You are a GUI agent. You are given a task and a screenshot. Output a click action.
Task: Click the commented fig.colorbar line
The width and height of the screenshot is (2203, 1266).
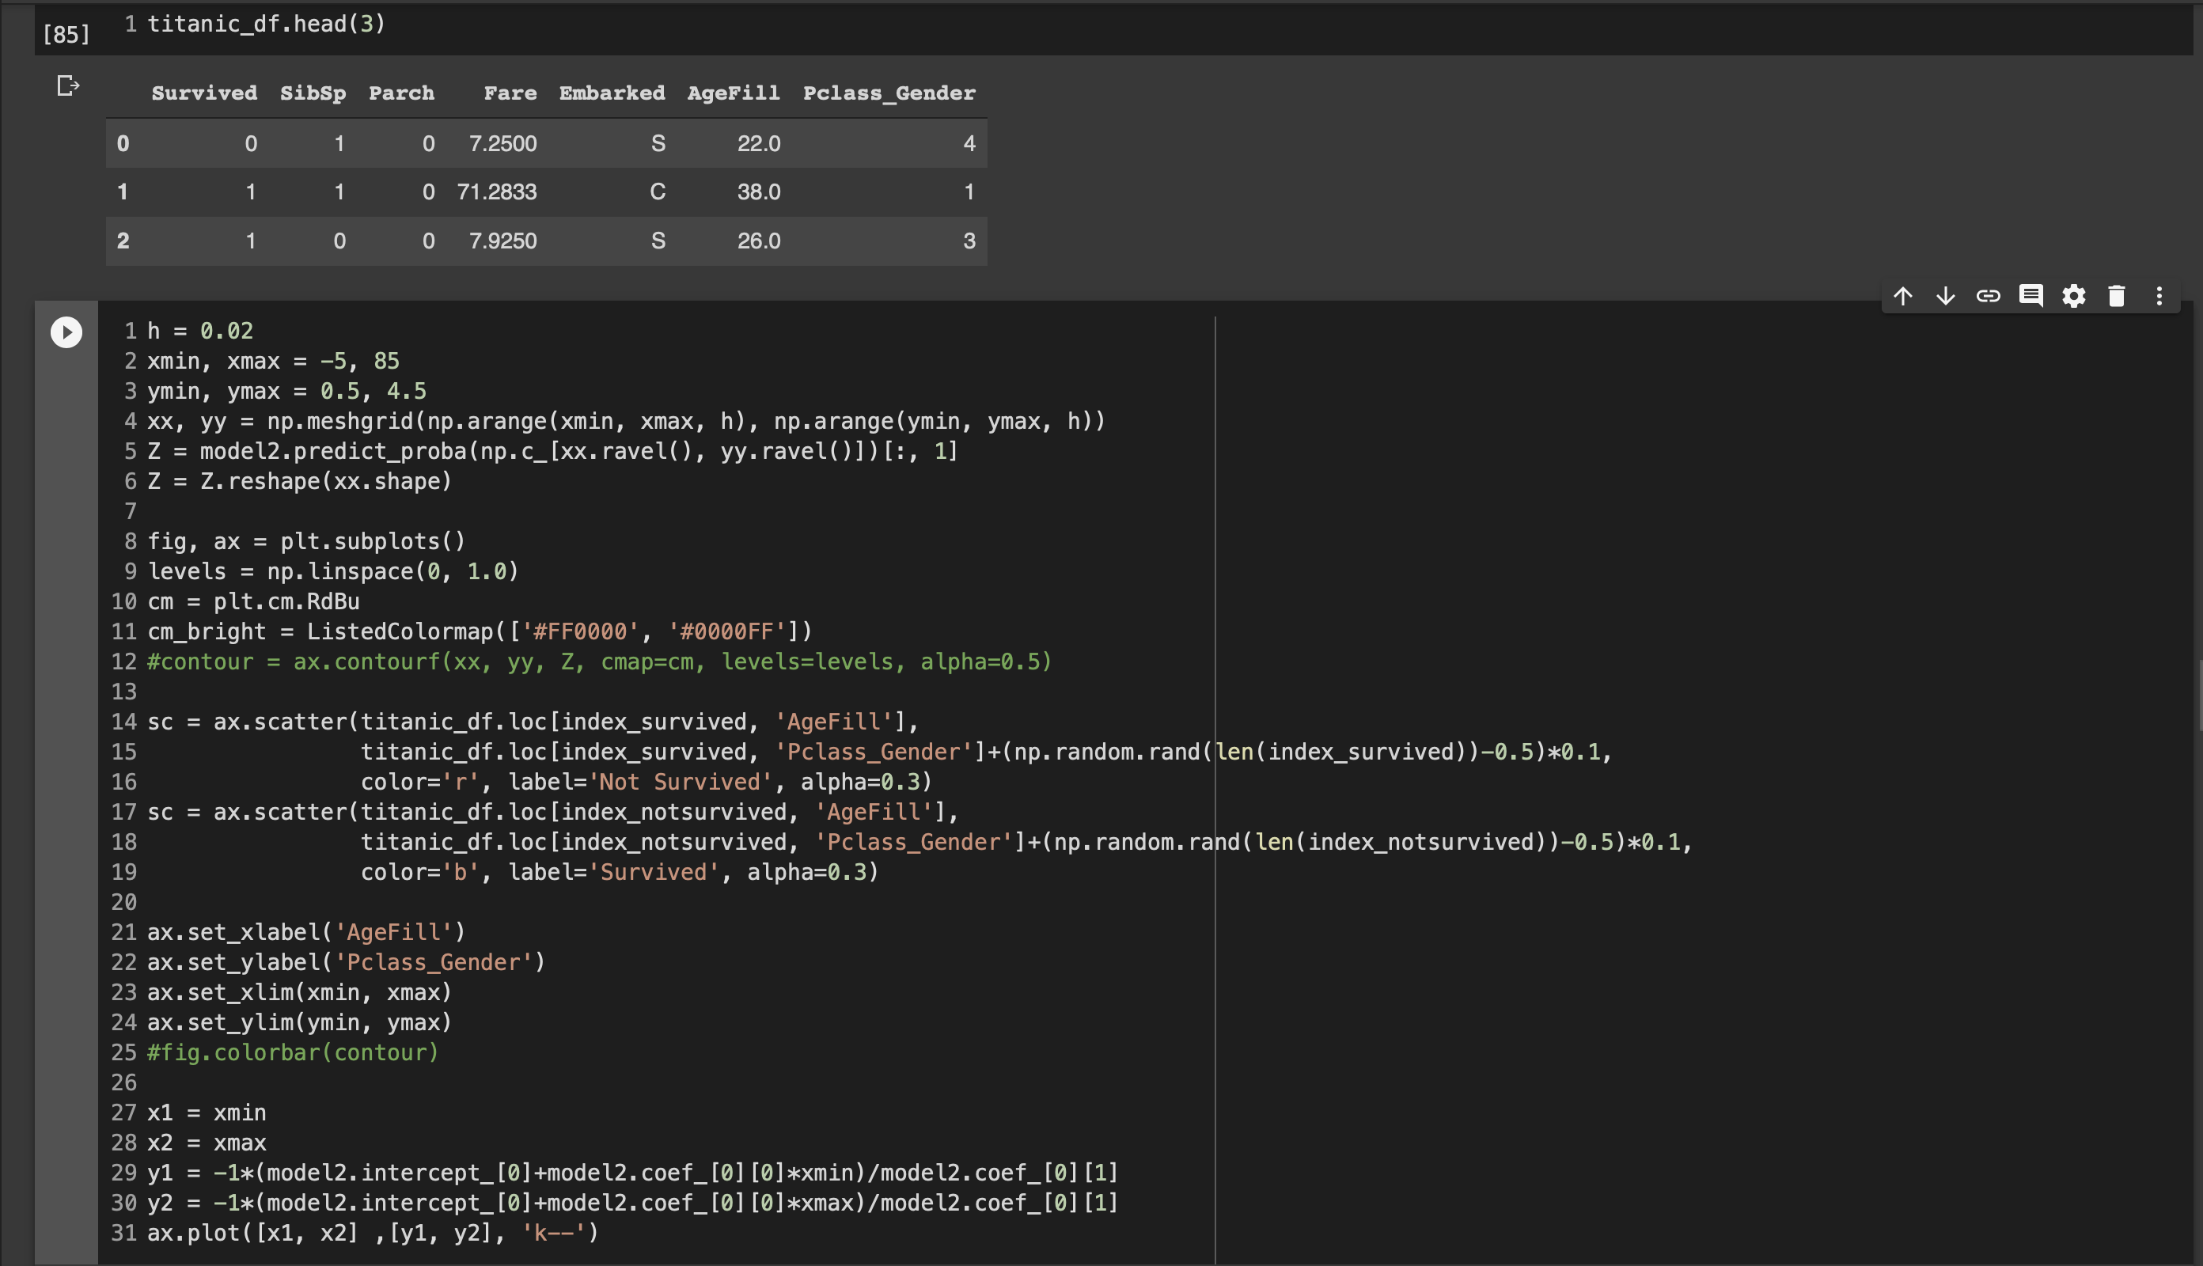coord(293,1053)
